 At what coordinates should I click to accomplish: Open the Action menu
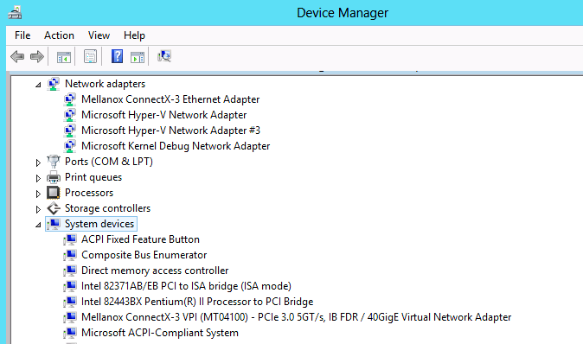pyautogui.click(x=59, y=35)
